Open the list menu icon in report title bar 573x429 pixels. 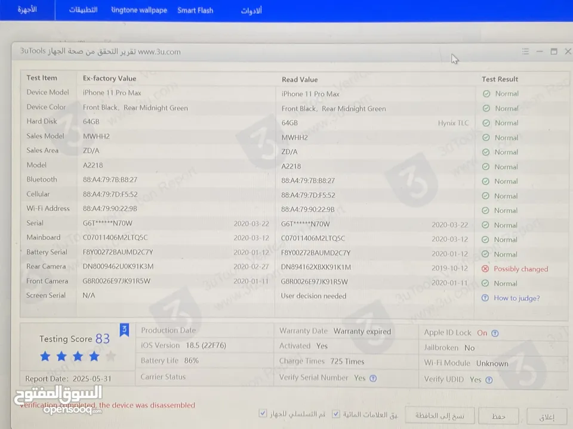tap(525, 51)
